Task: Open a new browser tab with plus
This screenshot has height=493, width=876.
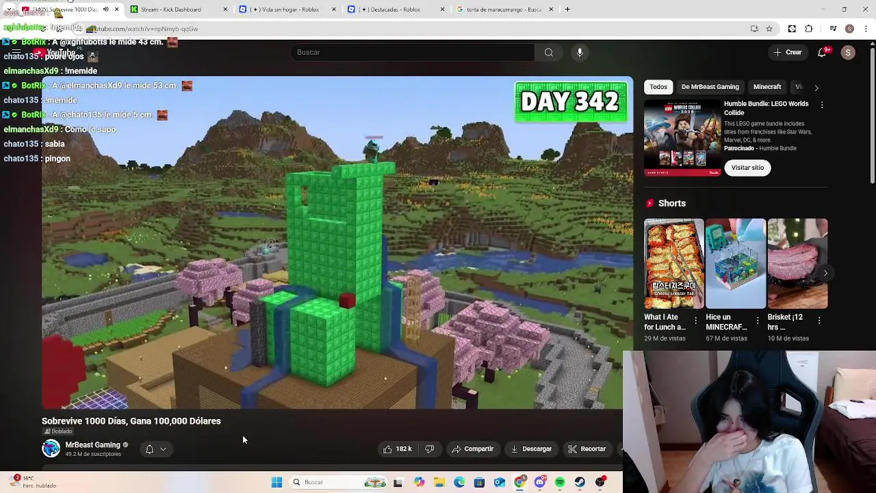Action: click(567, 9)
